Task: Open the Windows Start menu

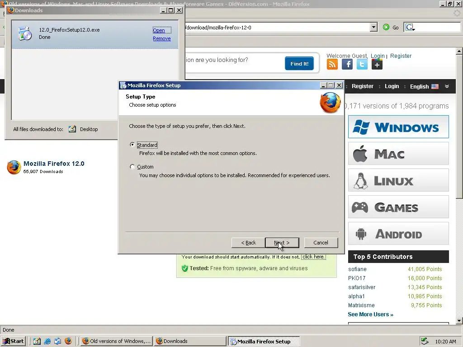Action: coord(14,341)
